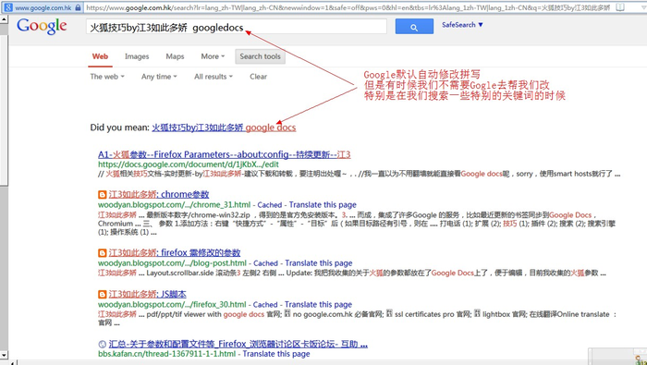Expand the More menu
The height and width of the screenshot is (365, 647).
click(213, 56)
